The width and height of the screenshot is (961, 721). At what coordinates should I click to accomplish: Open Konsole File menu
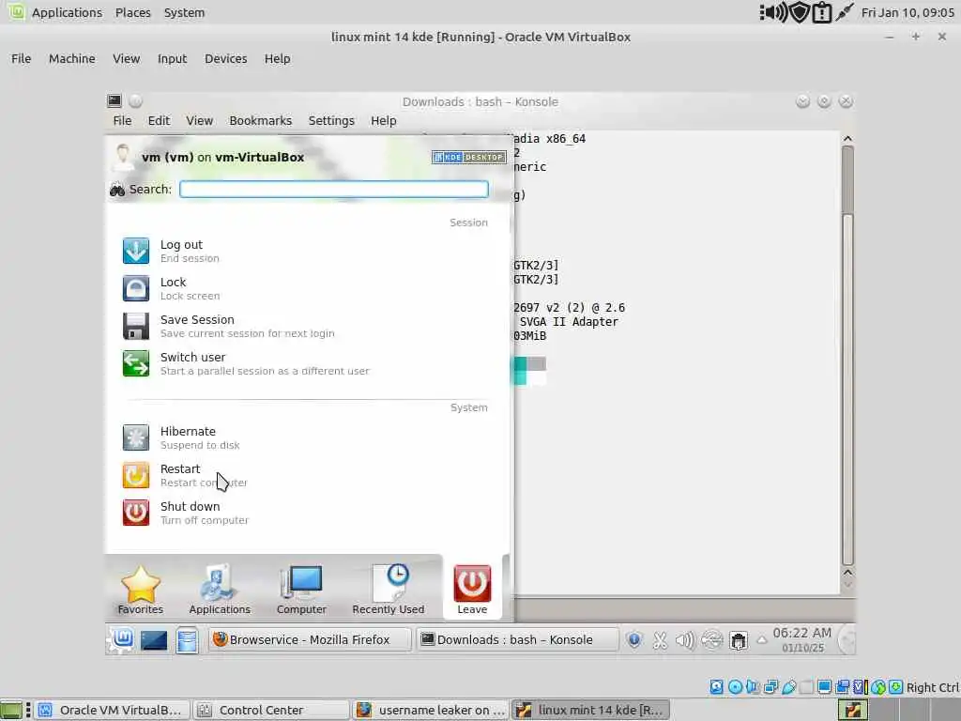[x=122, y=121]
